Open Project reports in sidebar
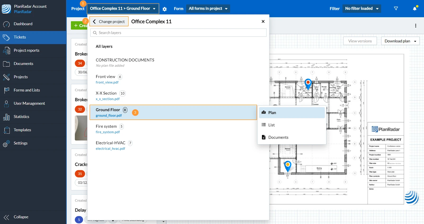Screen dimensions: 424x224 pos(33,50)
